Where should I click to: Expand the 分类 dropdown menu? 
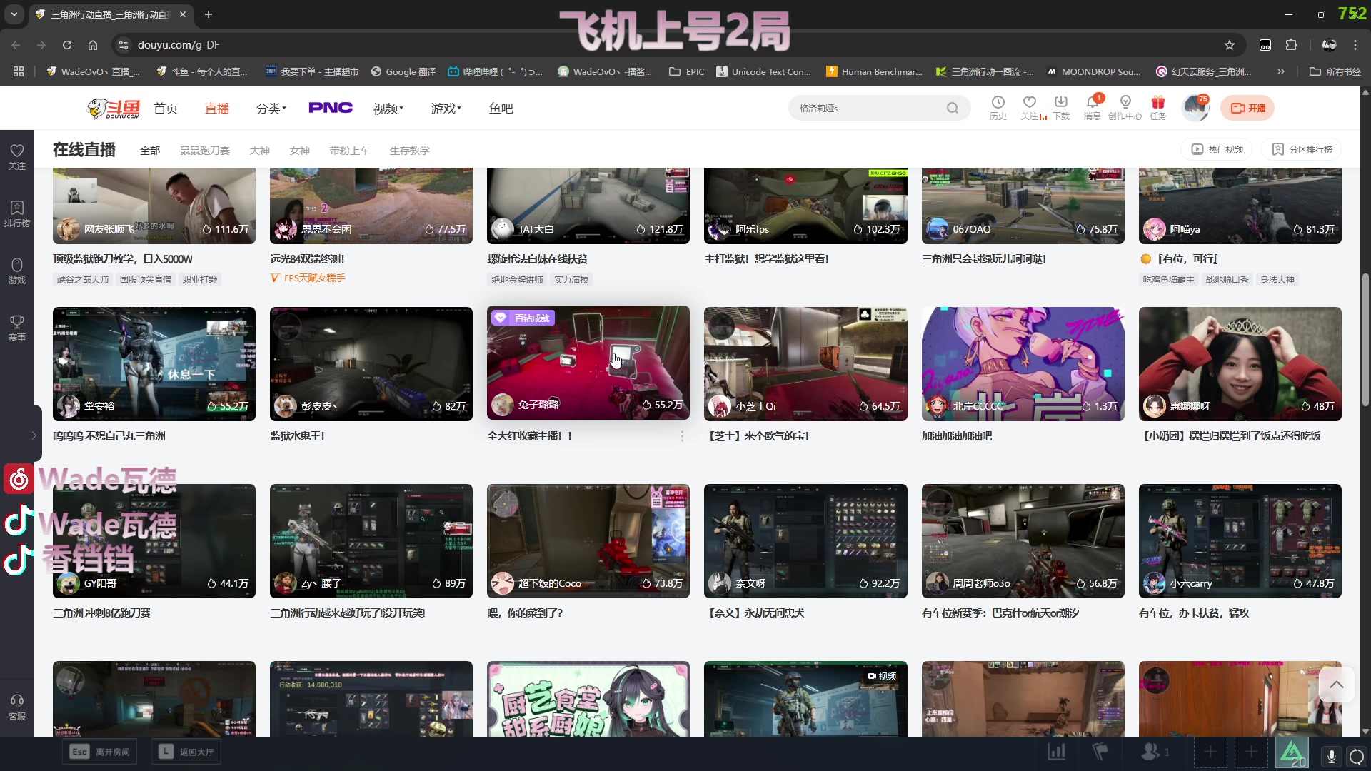(271, 108)
